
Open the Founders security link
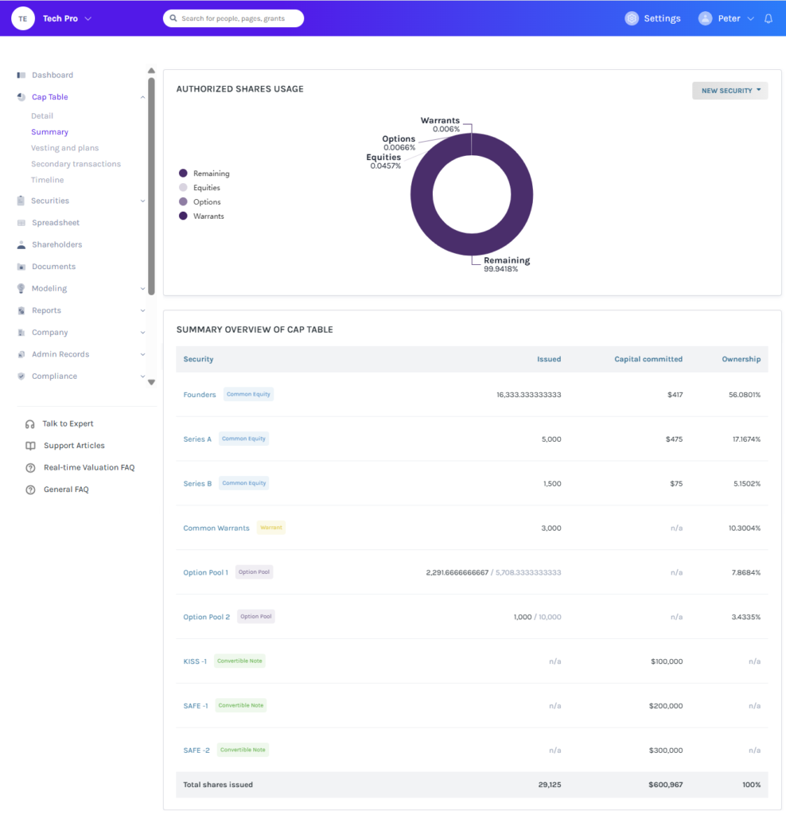pos(200,395)
